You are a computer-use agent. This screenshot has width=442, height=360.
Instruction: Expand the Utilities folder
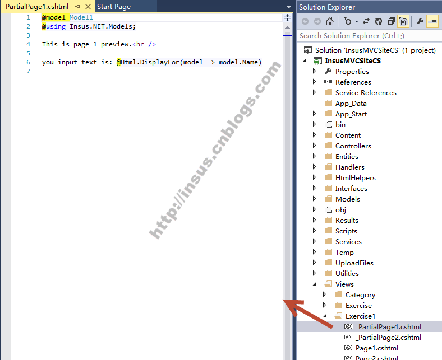click(315, 273)
